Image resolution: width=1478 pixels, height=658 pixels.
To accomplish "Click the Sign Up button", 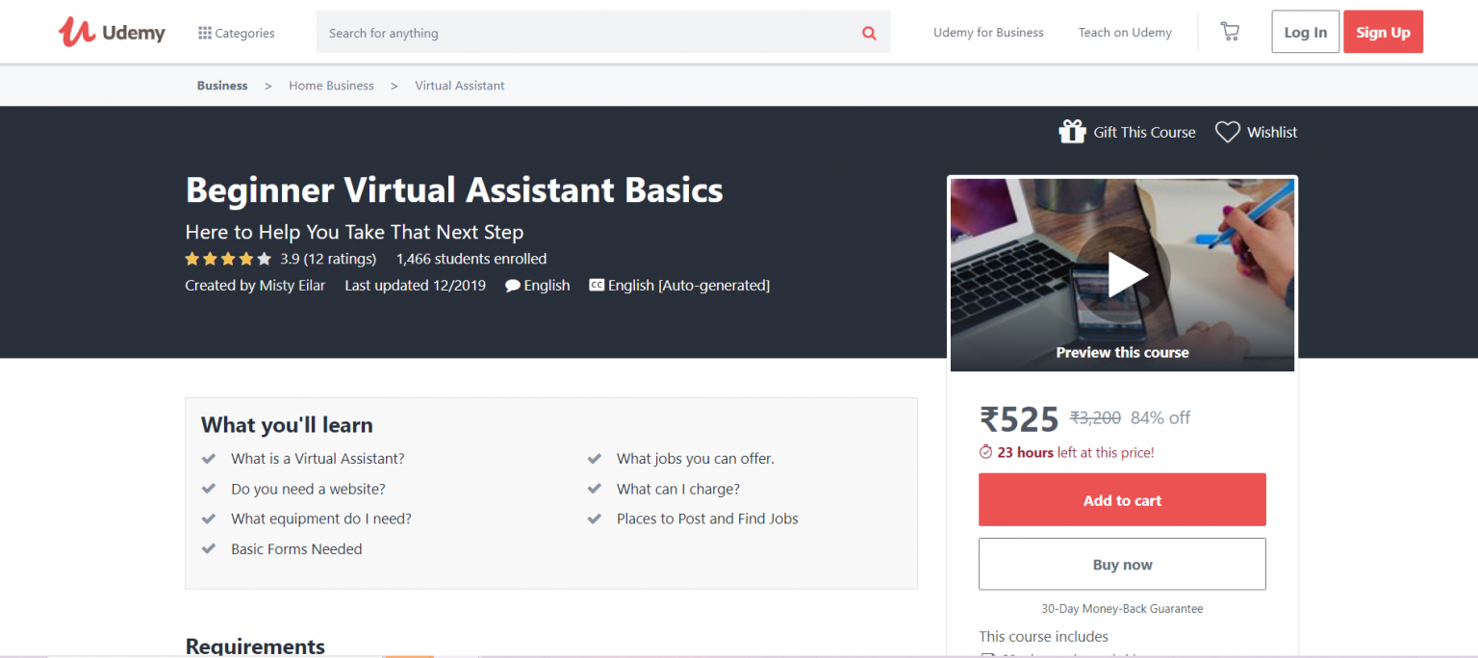I will click(x=1383, y=32).
